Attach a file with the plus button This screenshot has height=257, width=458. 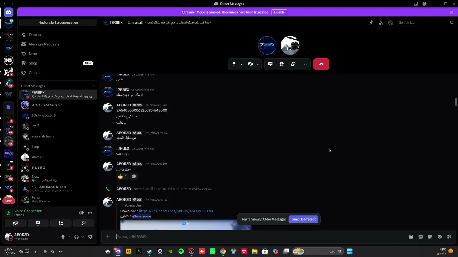(108, 237)
